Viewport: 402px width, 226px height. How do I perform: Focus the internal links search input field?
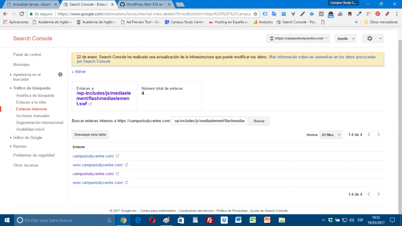(209, 121)
